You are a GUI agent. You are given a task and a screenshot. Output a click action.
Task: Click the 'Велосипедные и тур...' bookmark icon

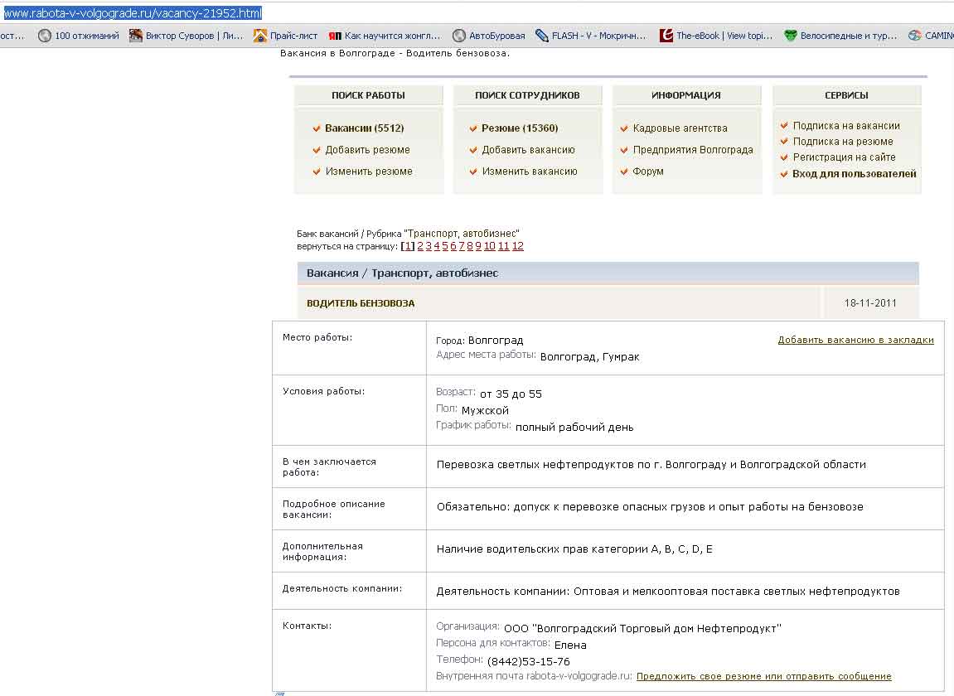791,36
